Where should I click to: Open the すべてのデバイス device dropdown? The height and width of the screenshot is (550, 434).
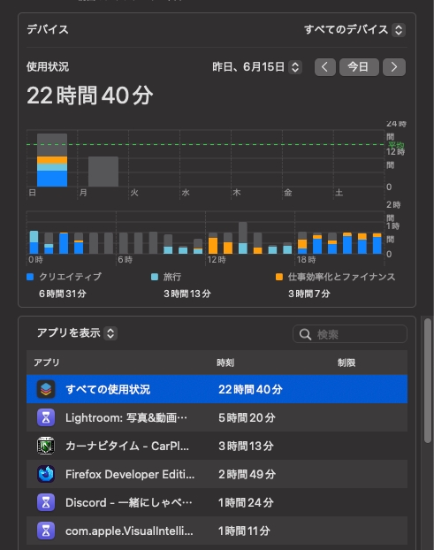[x=354, y=29]
